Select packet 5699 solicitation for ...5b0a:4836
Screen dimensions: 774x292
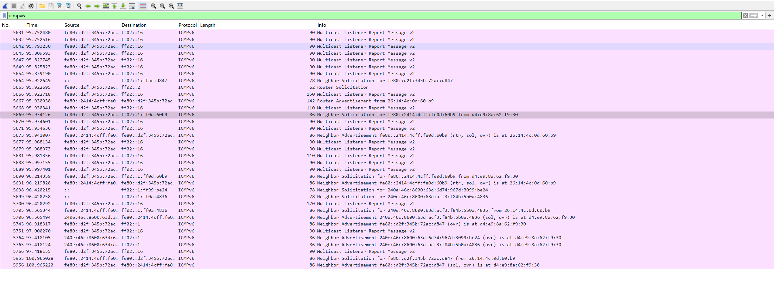[x=387, y=197]
